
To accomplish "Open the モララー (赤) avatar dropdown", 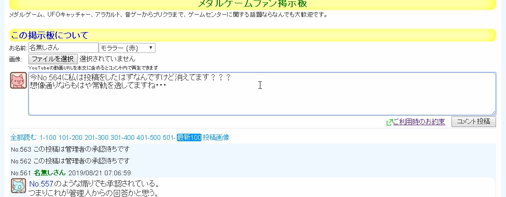I will (x=127, y=48).
